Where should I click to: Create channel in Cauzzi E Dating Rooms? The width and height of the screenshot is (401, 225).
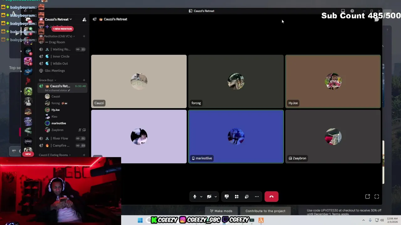(x=84, y=155)
